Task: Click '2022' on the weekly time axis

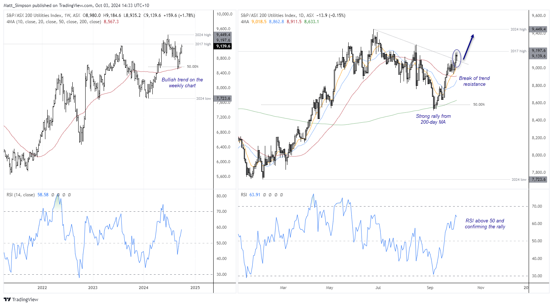Action: point(42,288)
